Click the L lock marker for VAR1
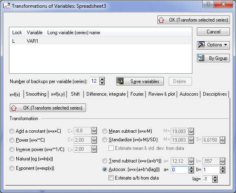The height and width of the screenshot is (193, 236). point(13,41)
